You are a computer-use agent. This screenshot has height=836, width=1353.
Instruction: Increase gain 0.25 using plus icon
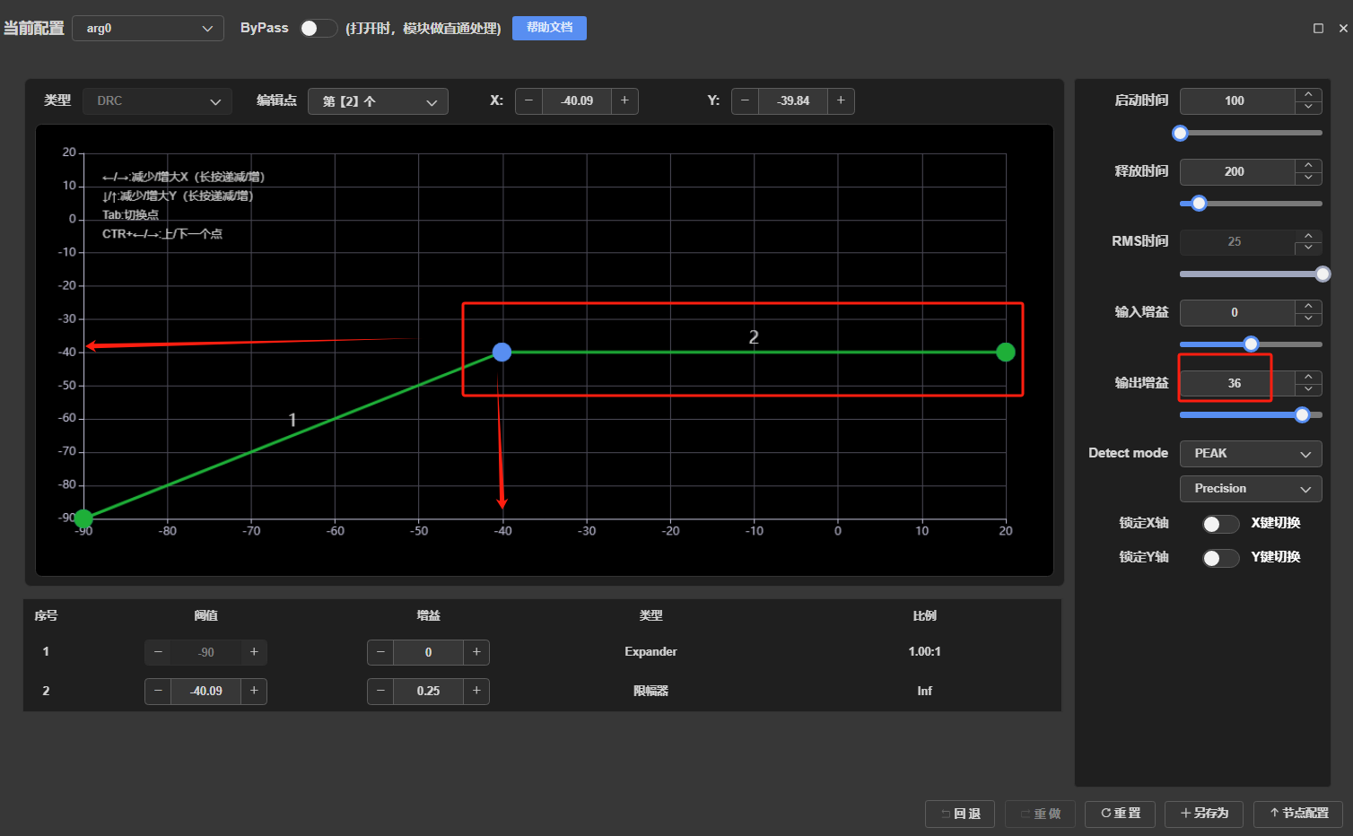coord(476,691)
